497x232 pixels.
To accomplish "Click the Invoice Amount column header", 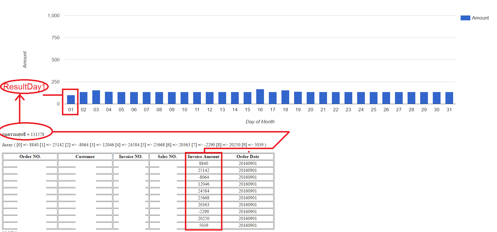I will click(204, 157).
